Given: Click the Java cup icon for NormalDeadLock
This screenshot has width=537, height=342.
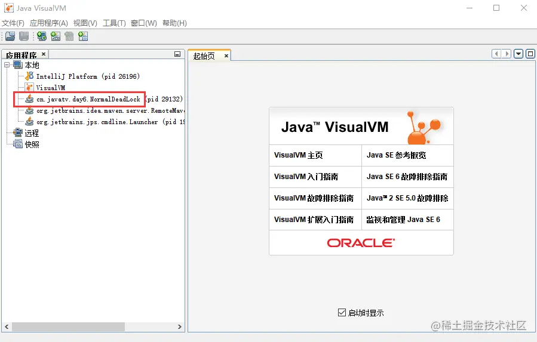Looking at the screenshot, I should coord(29,99).
